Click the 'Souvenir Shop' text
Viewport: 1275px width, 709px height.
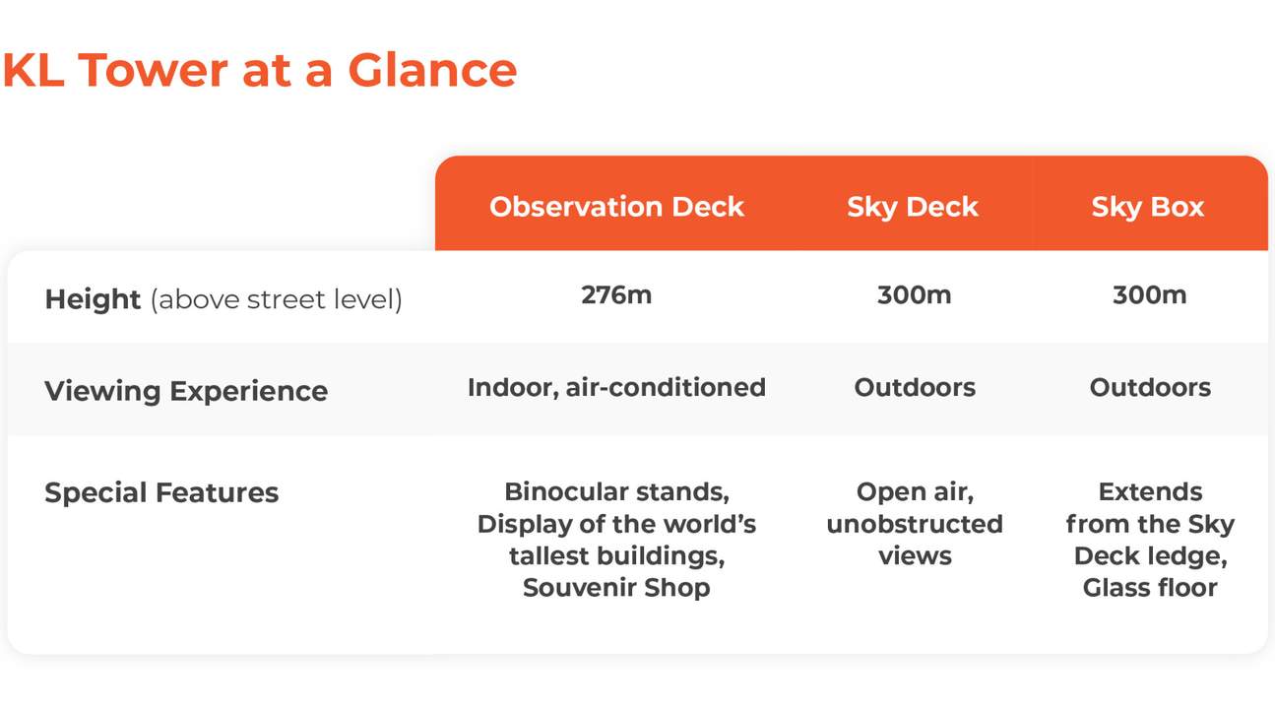click(616, 588)
